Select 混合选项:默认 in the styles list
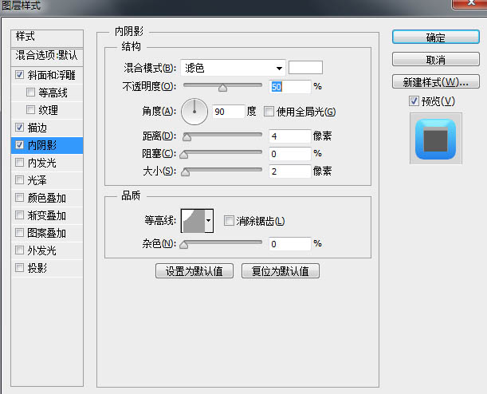Screen dimensions: 487x394 point(47,56)
